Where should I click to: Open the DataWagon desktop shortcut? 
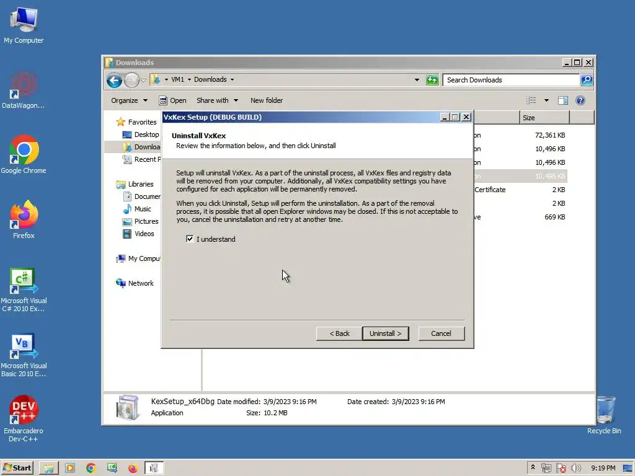pyautogui.click(x=24, y=90)
